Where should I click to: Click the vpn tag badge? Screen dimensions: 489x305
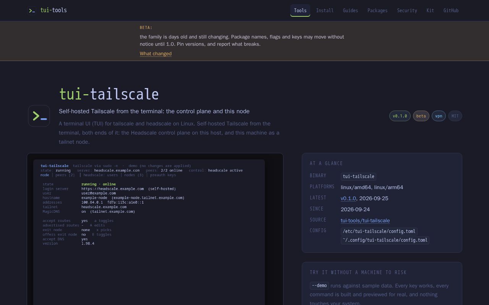(x=439, y=116)
